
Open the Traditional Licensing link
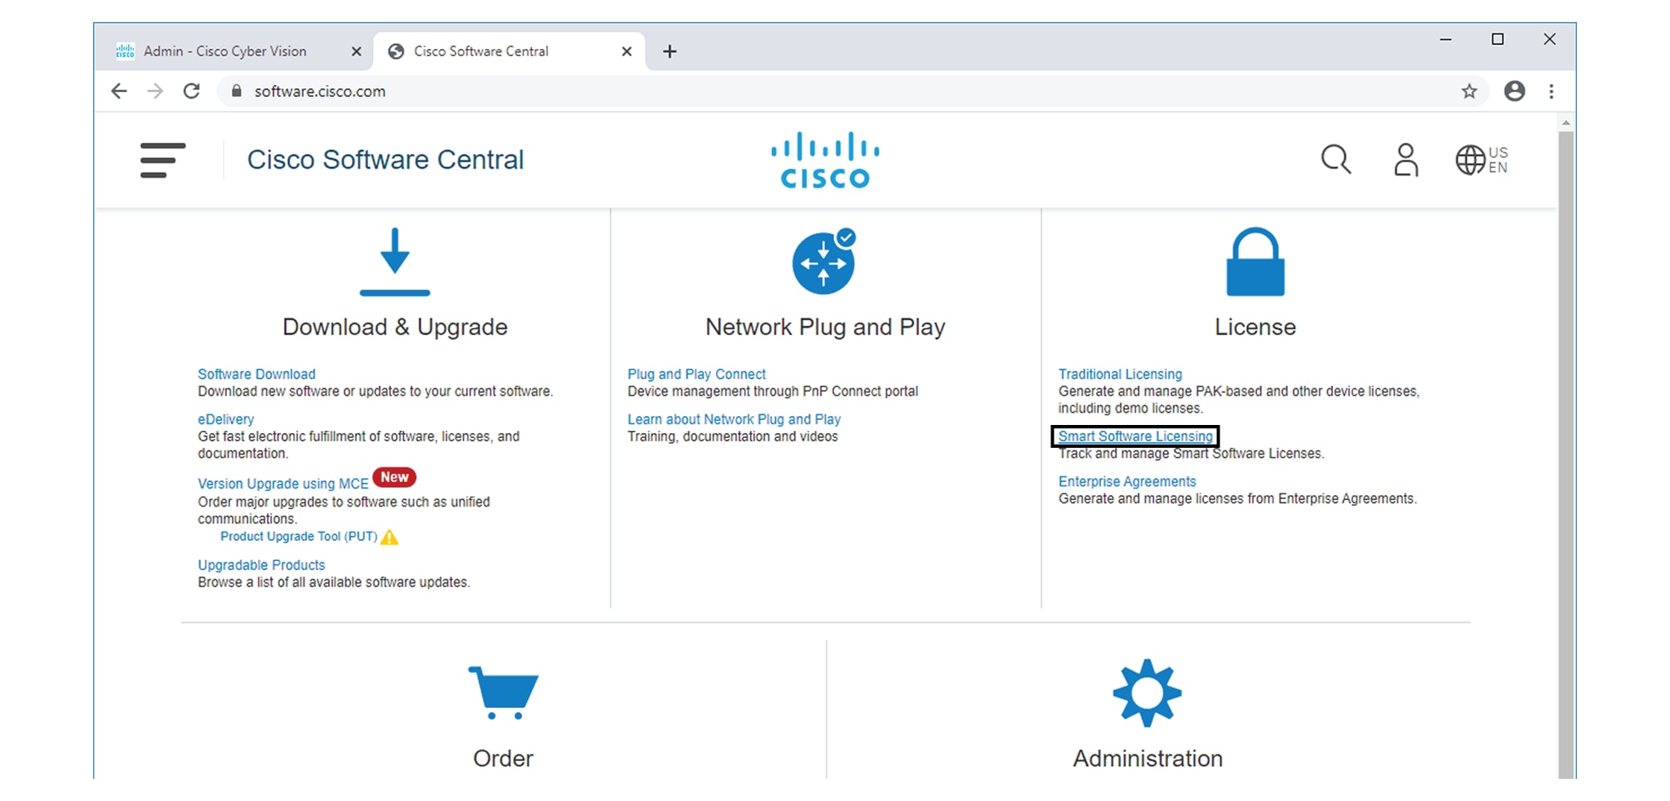pos(1120,374)
